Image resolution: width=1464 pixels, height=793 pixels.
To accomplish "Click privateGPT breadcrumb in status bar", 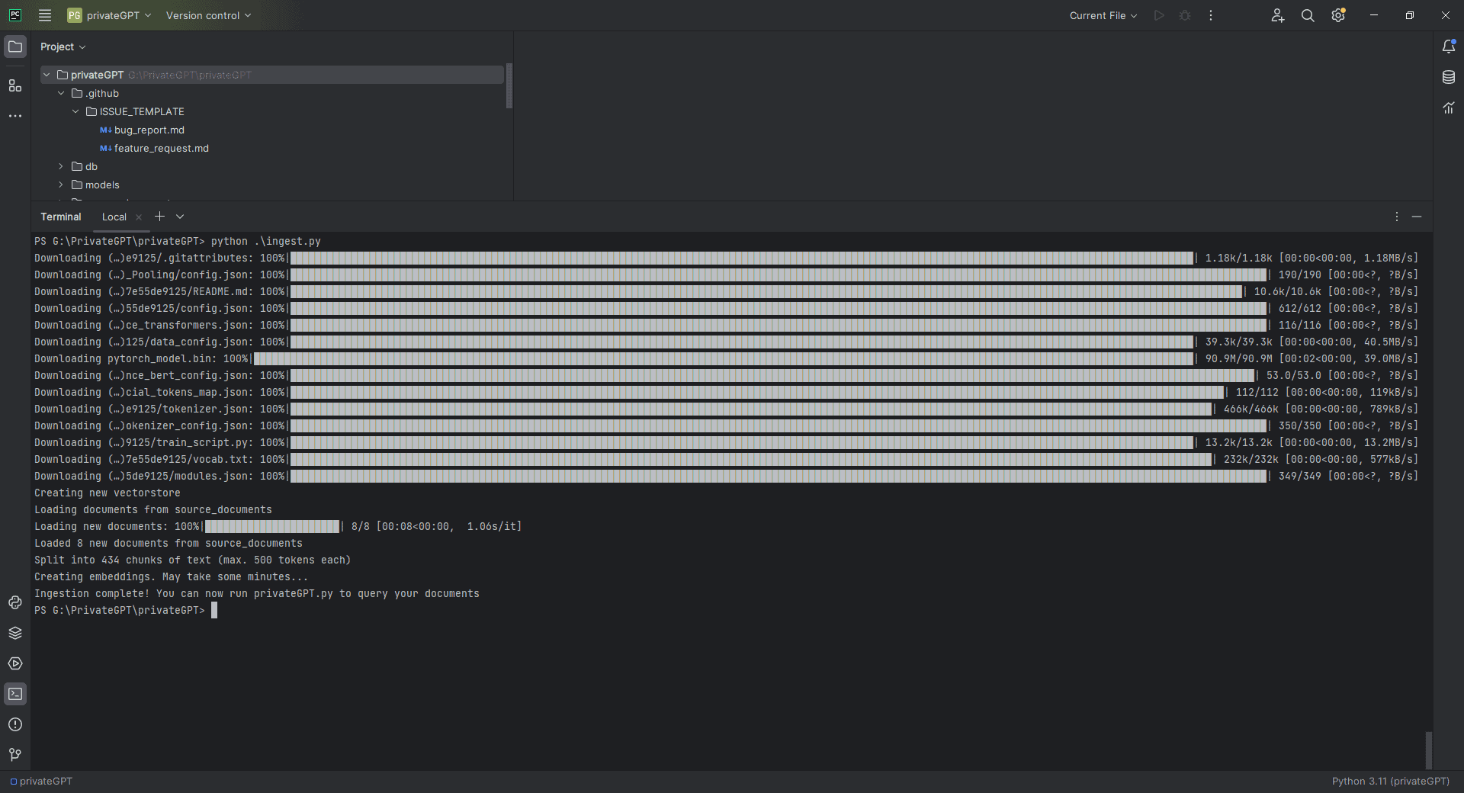I will 41,781.
